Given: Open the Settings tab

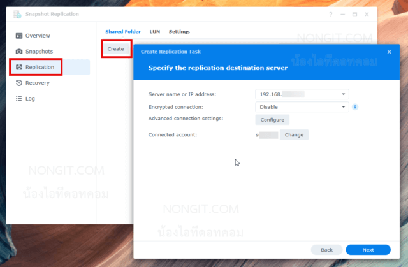Looking at the screenshot, I should 179,32.
